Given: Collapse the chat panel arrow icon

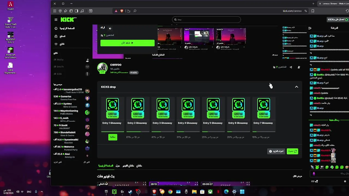Looking at the screenshot, I should click(310, 28).
